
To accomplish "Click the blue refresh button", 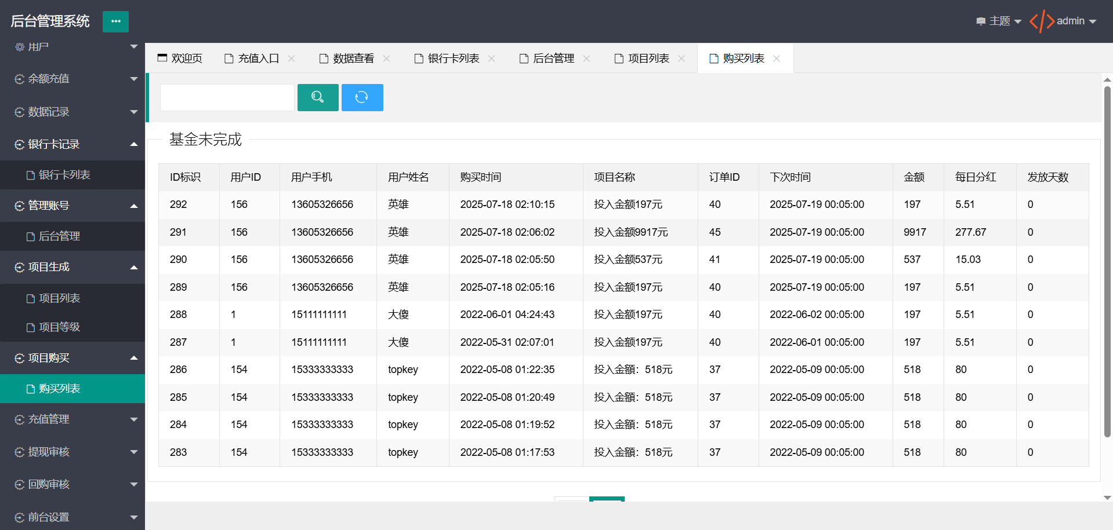I will tap(362, 97).
